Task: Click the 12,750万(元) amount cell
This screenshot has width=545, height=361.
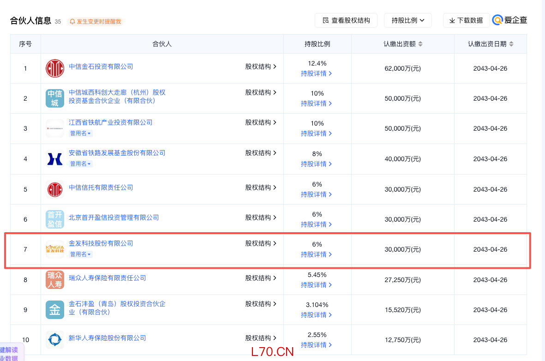Action: coord(402,340)
